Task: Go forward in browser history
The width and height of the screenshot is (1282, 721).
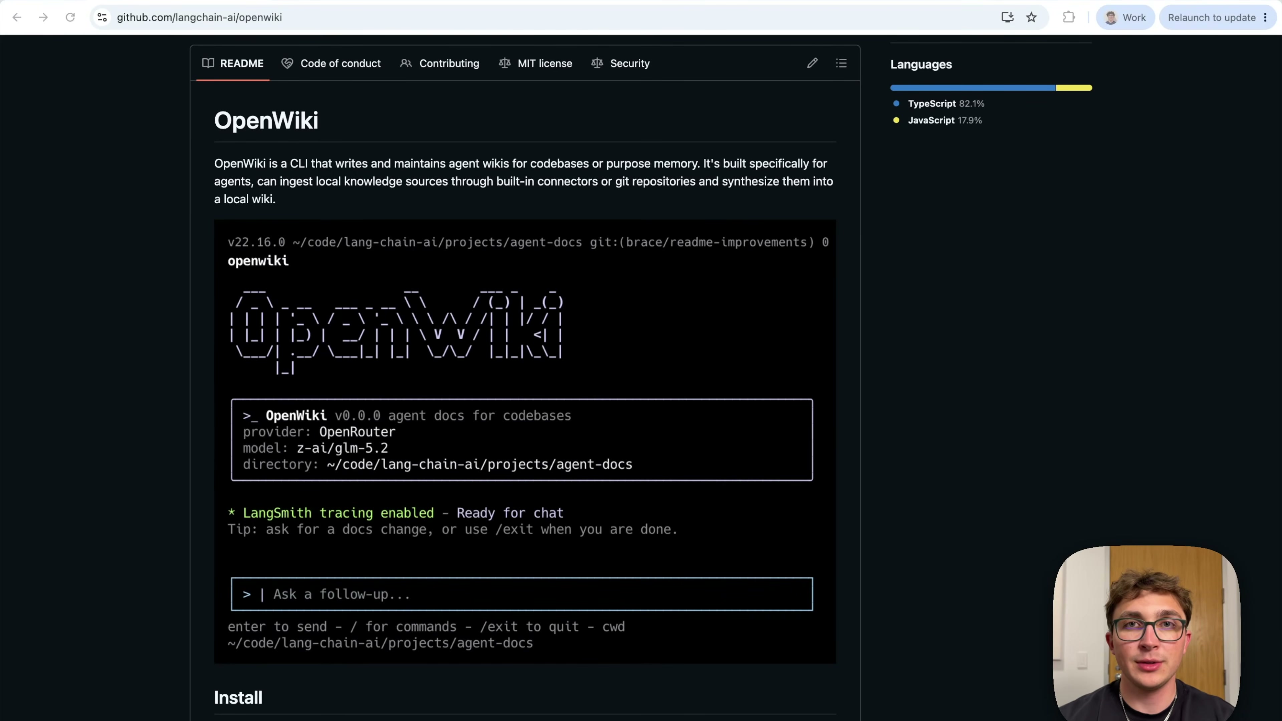Action: coord(43,17)
